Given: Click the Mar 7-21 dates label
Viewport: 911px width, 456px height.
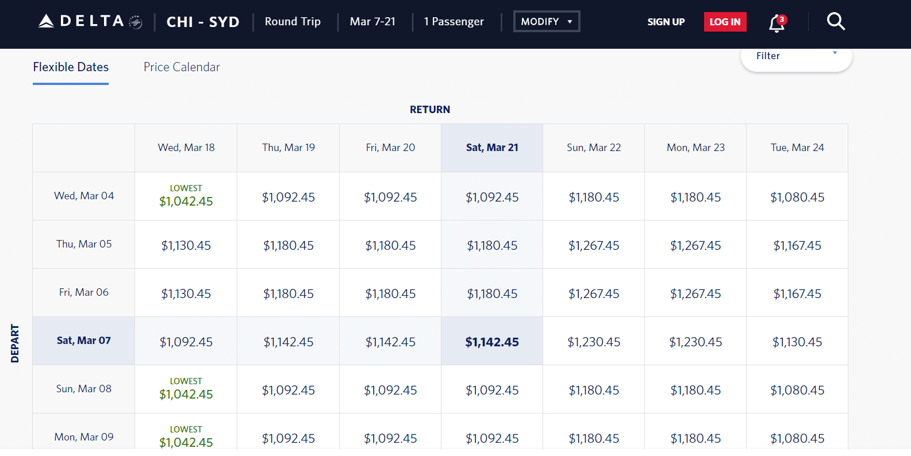Looking at the screenshot, I should pyautogui.click(x=372, y=21).
